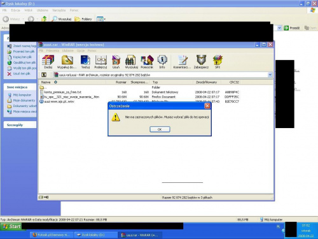Screen dimensions: 318x239
Task: Switch to uuui.rar - WinRAR taskbar button
Action: (141, 235)
